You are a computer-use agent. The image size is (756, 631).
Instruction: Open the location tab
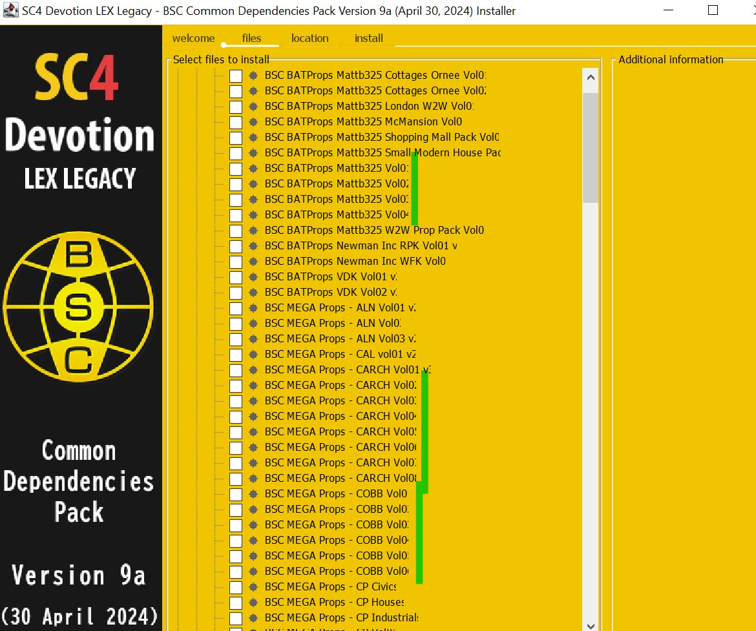[x=310, y=38]
